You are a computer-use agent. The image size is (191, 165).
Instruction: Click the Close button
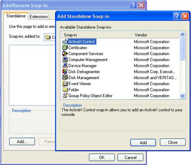[x=173, y=142]
